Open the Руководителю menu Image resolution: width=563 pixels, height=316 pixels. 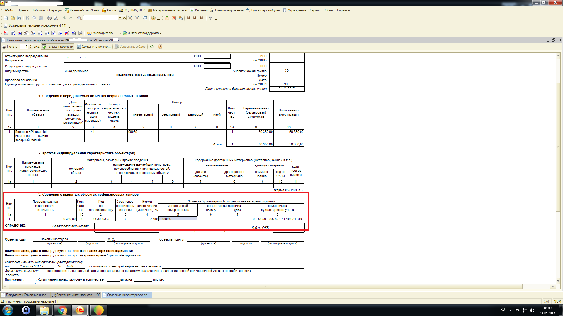[x=99, y=33]
